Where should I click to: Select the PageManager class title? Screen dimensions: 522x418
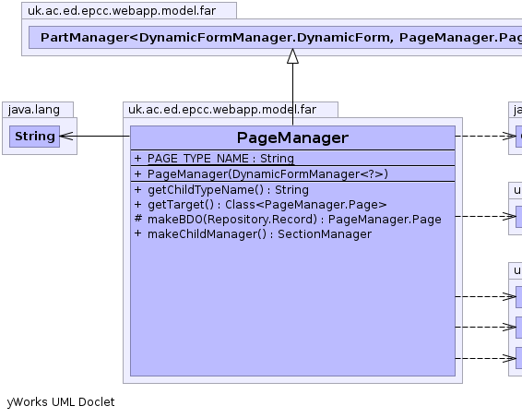[x=292, y=137]
